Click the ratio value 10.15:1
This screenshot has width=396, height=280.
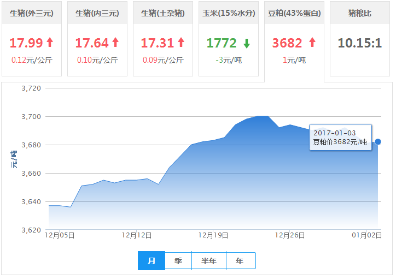tap(360, 43)
